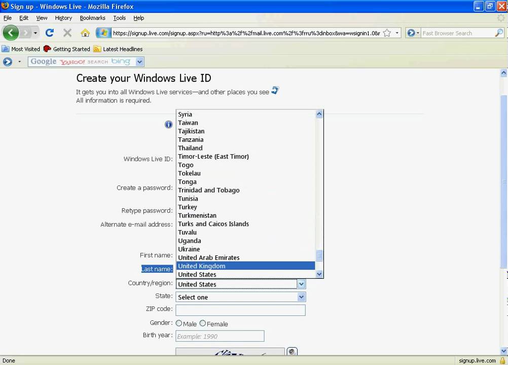Select Taiwan in the country list

point(245,123)
